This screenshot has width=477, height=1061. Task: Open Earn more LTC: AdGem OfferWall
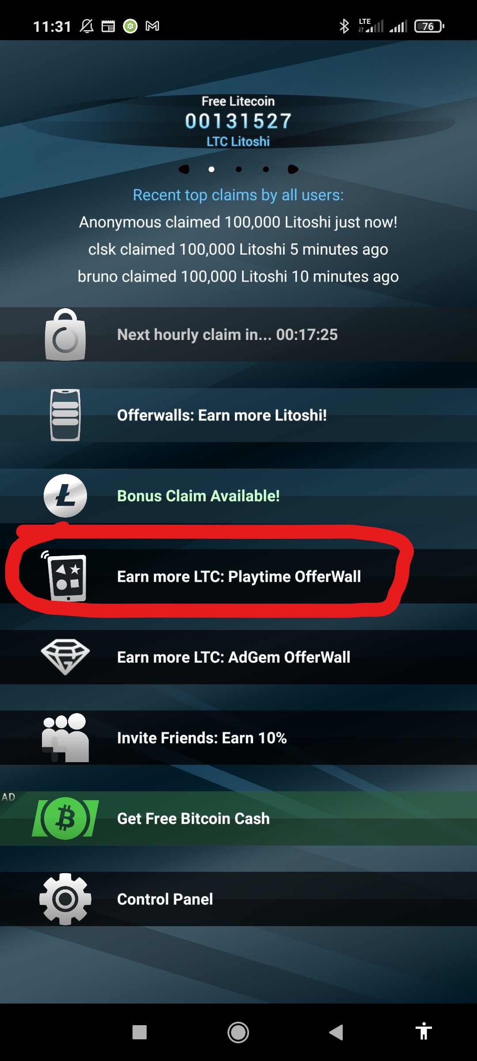click(238, 657)
